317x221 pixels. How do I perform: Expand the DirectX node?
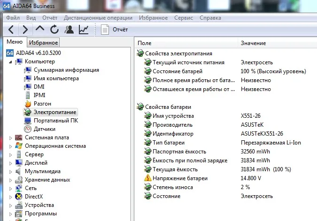pos(10,197)
